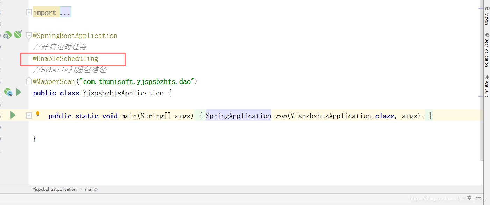The image size is (490, 205).
Task: Click YjspsbzhtsApplication.class argument
Action: 342,116
